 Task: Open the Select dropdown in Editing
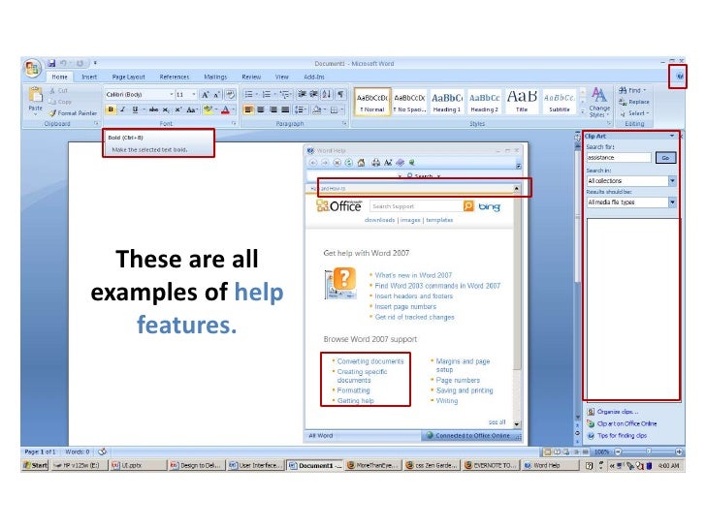634,113
